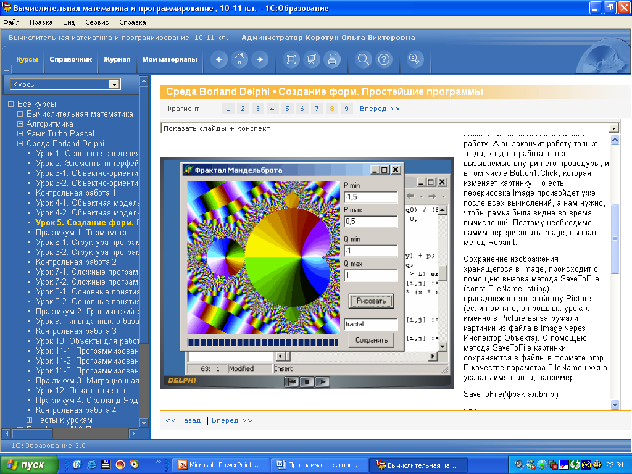Click the back arrow toolbar icon
This screenshot has width=632, height=474.
tap(219, 60)
